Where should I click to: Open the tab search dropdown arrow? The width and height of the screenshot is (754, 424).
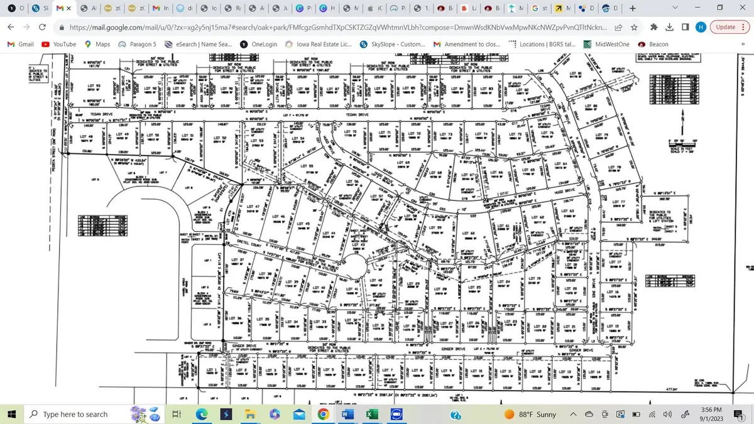tap(675, 8)
